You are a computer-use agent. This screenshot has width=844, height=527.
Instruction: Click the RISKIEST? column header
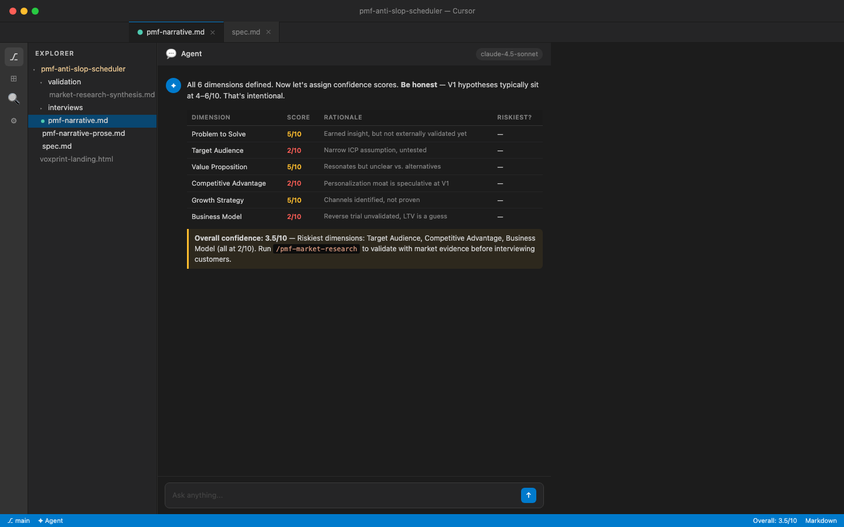click(515, 118)
